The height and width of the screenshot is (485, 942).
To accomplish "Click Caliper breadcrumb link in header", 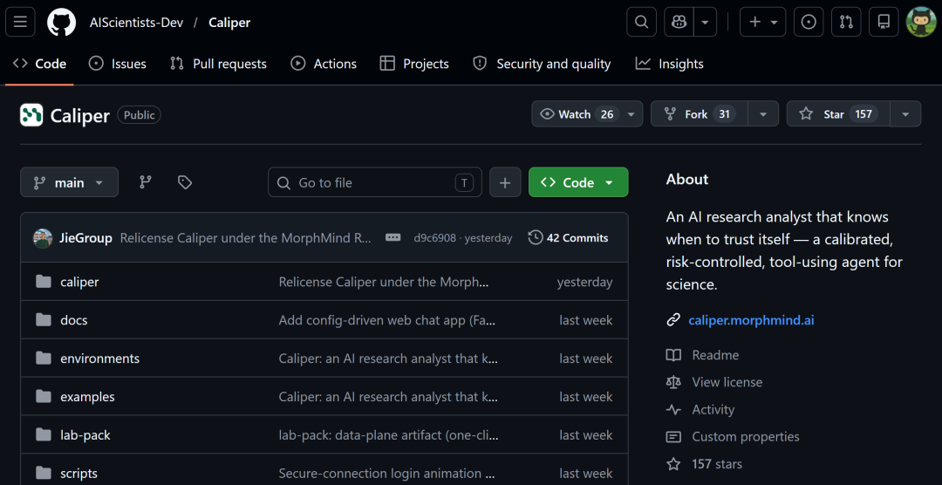I will [229, 23].
